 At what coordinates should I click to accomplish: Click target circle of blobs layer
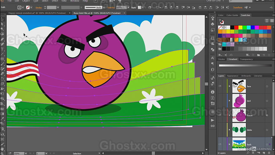[267, 130]
